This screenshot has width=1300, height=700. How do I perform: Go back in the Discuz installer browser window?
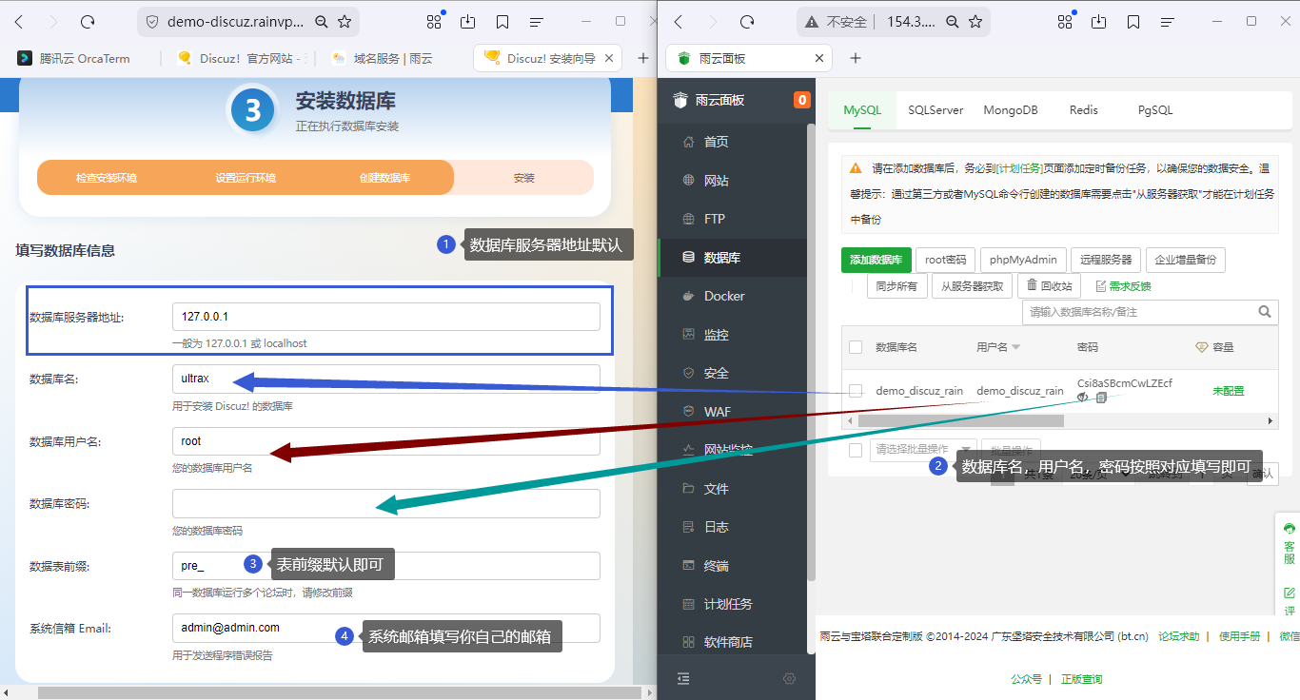(x=19, y=21)
